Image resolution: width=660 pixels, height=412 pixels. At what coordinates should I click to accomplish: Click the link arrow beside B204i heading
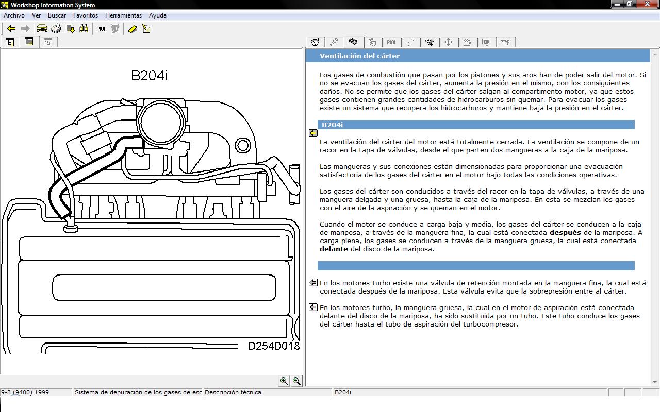[x=313, y=133]
